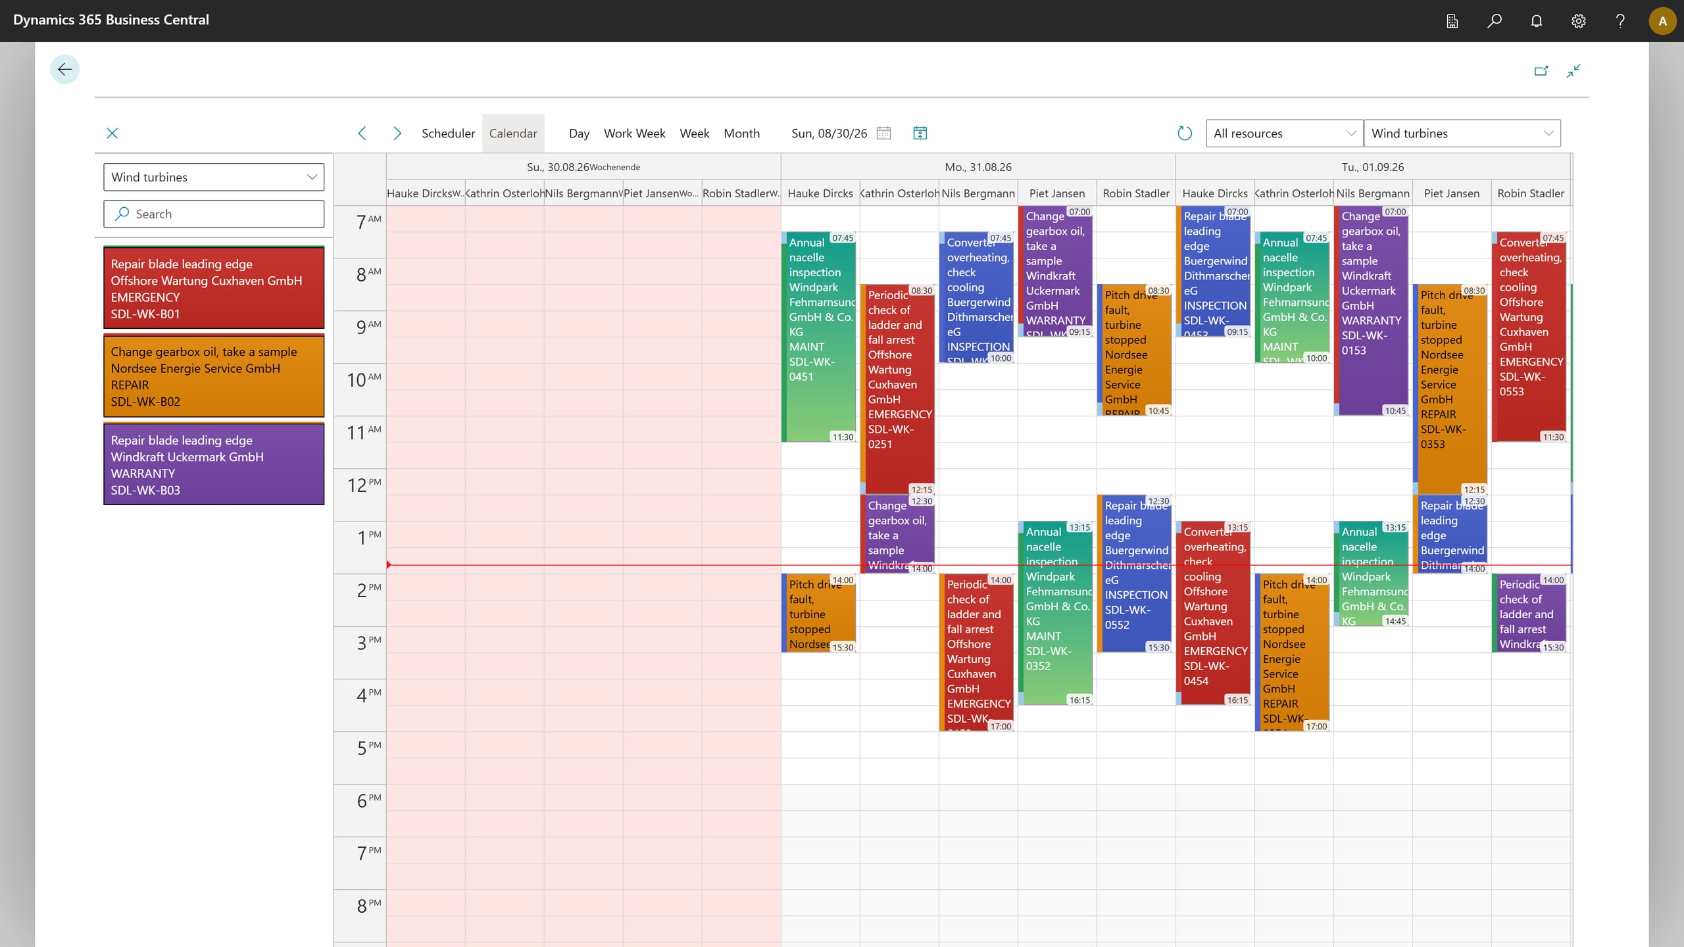Close the unplanned jobs panel

[112, 133]
